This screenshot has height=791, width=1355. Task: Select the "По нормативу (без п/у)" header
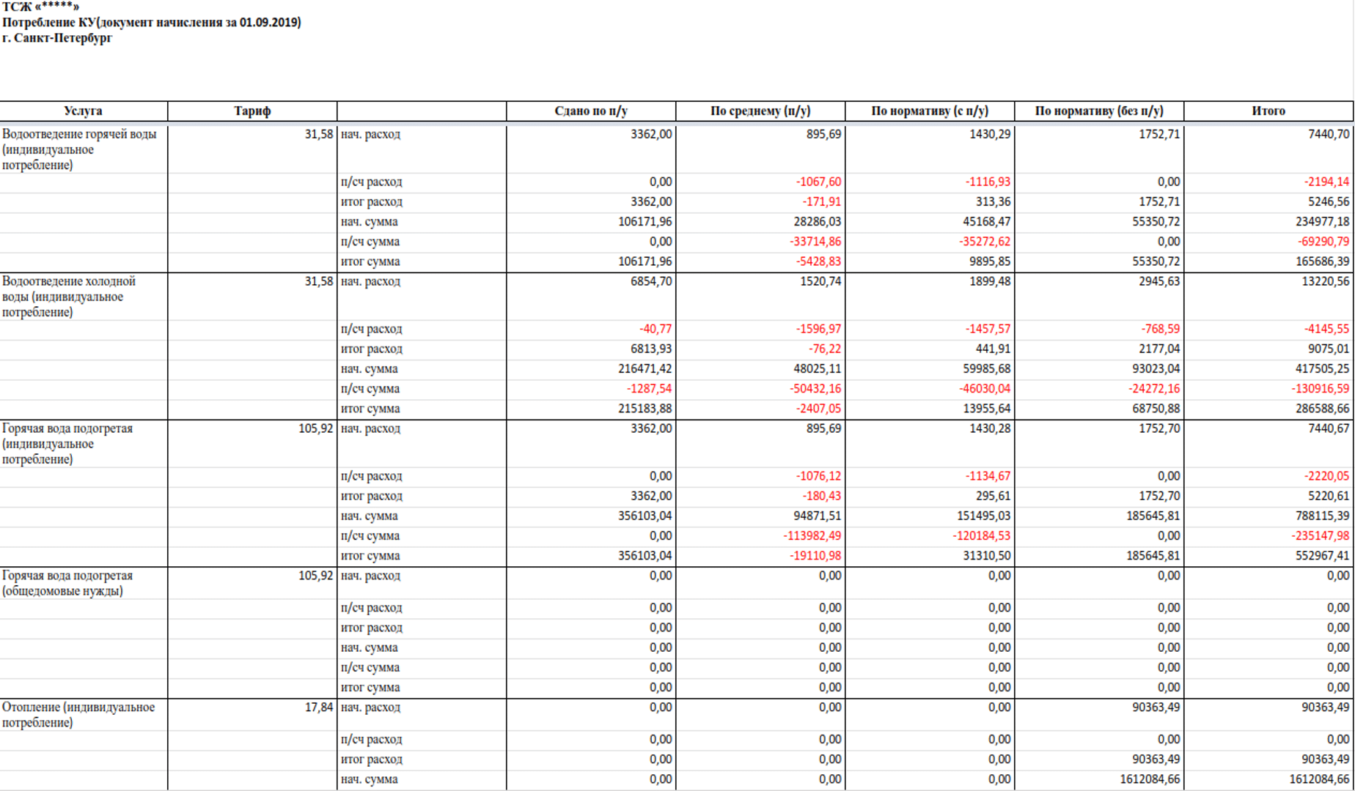(1098, 111)
